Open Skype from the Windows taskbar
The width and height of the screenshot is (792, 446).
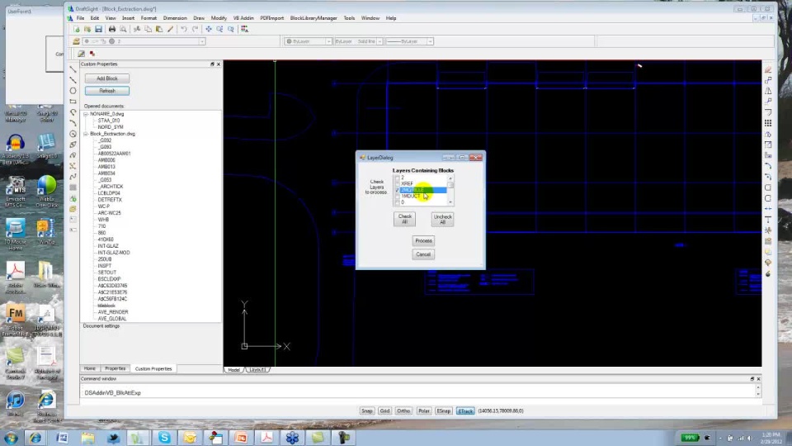[164, 438]
